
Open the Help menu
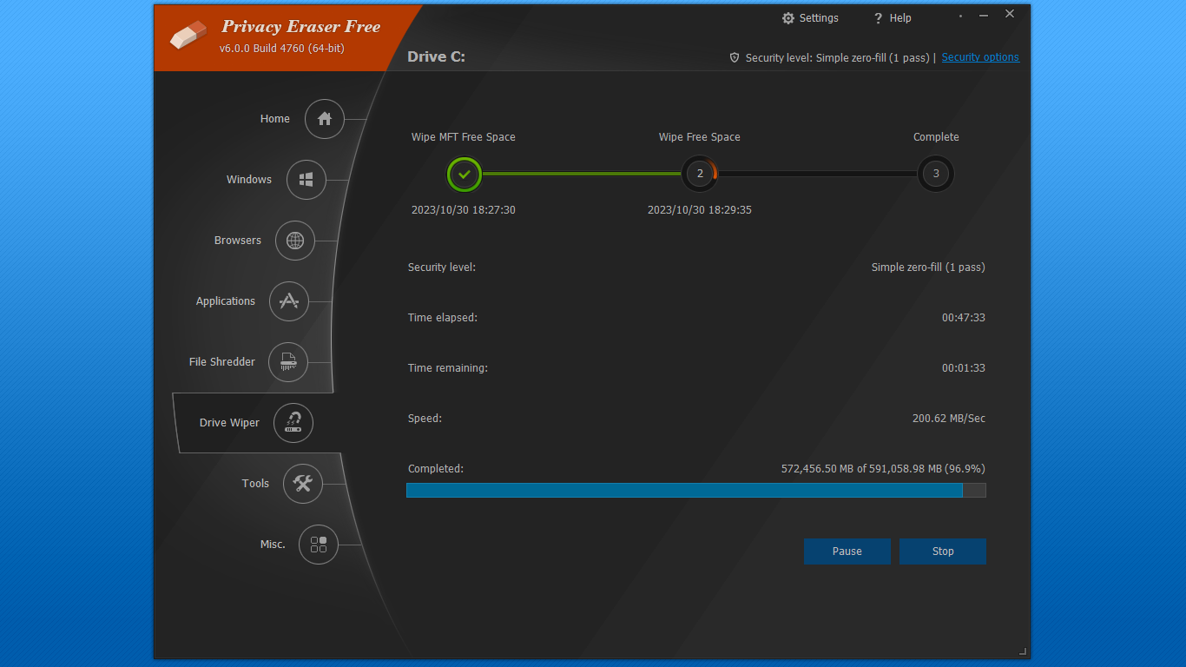[892, 17]
